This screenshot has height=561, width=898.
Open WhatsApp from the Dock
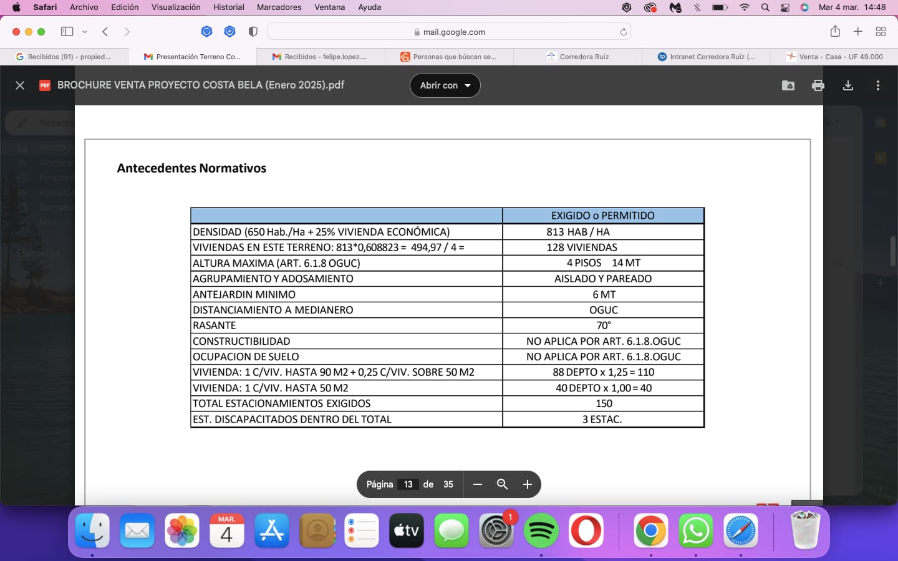(696, 530)
